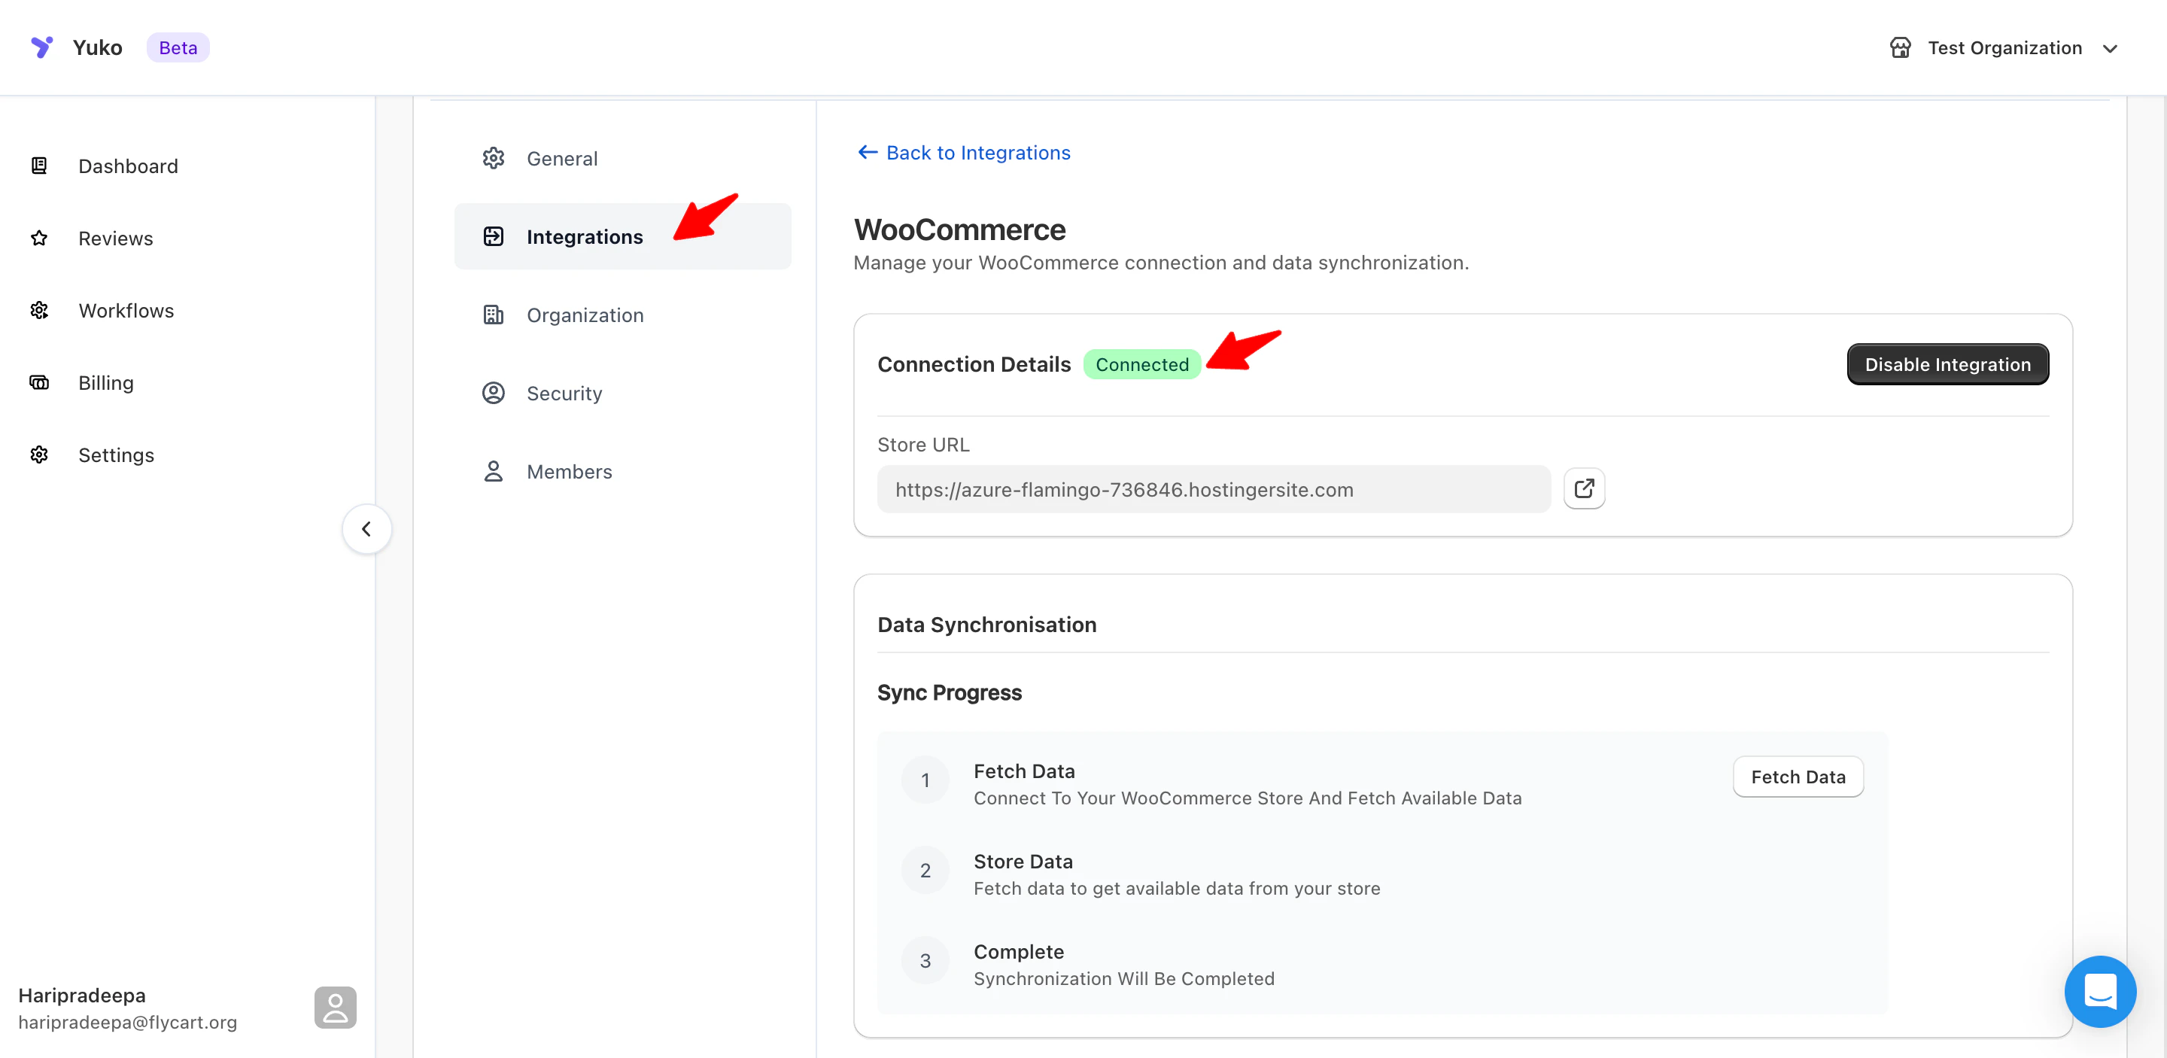Open the Organization settings section

pos(584,315)
